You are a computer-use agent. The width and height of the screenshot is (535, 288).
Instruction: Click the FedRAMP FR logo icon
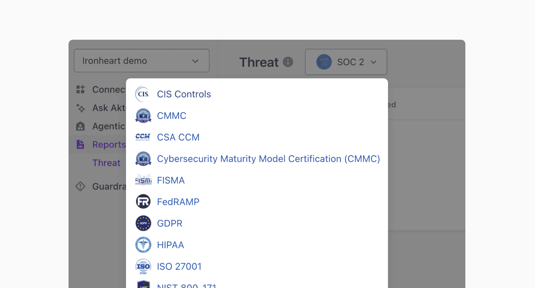pos(143,202)
